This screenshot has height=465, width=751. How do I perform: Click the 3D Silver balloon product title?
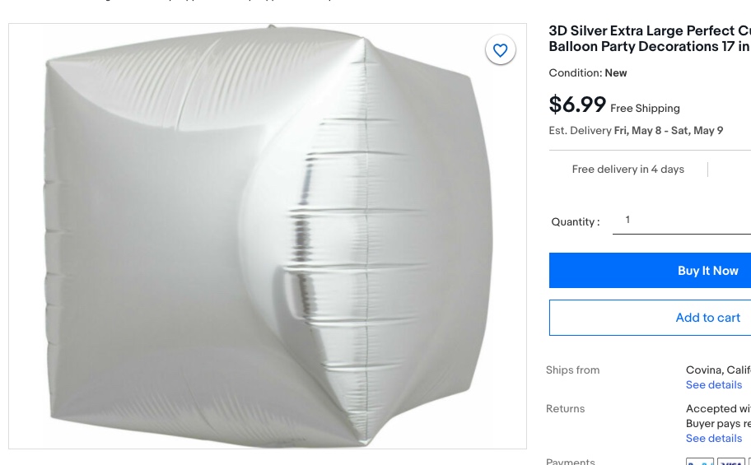coord(649,39)
